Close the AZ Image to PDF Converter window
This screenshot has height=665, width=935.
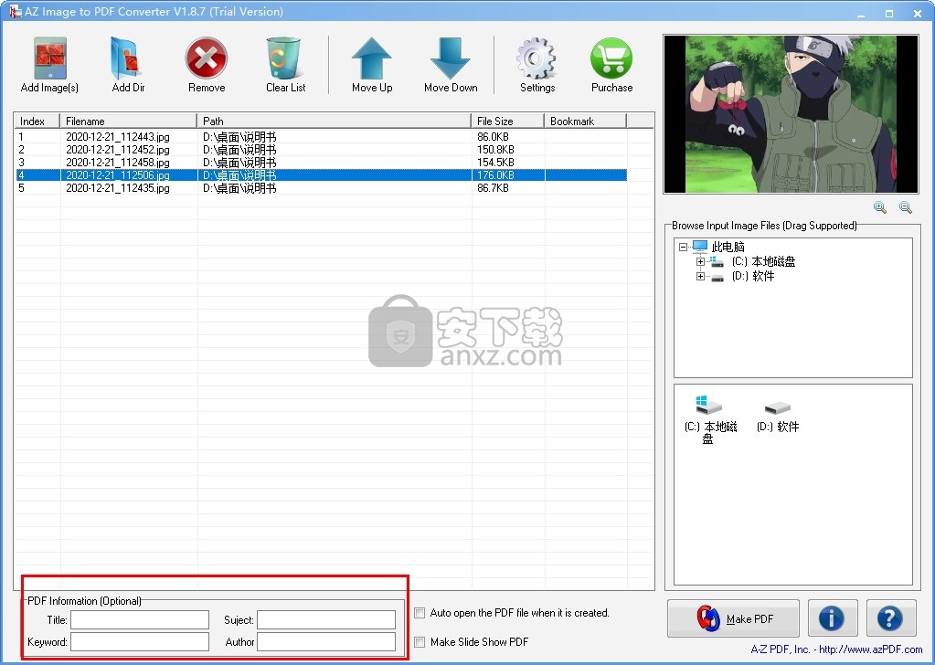917,13
